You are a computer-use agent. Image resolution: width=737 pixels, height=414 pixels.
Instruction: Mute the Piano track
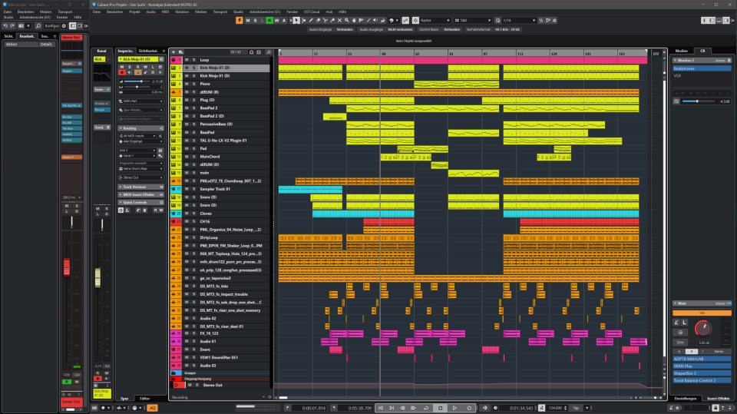[x=186, y=84]
